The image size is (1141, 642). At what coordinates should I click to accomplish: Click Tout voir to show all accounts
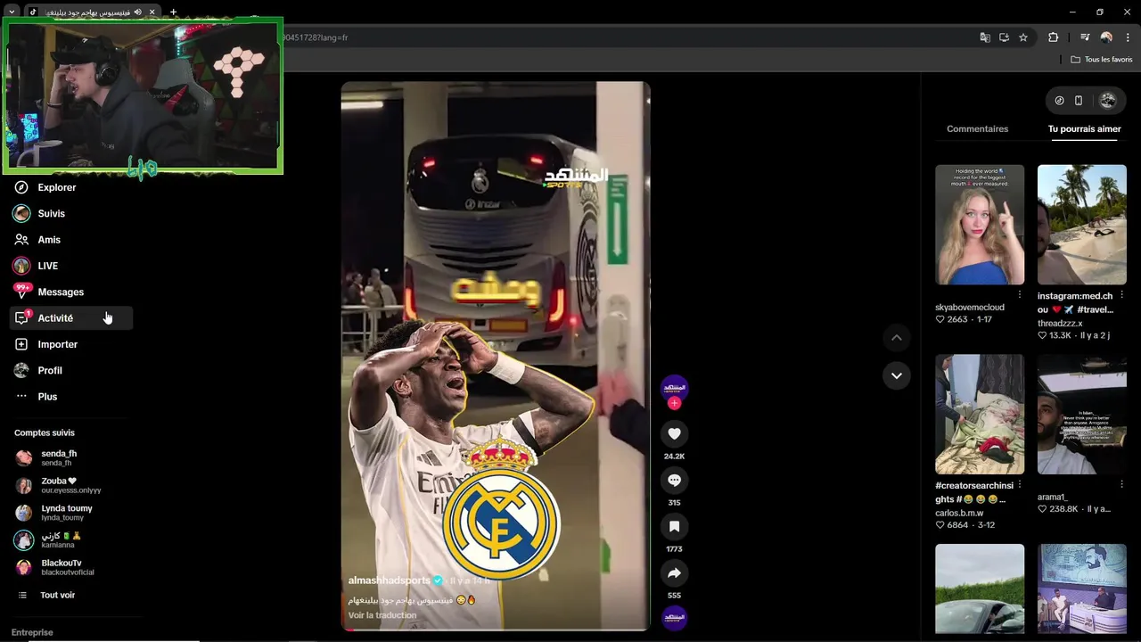click(x=58, y=595)
